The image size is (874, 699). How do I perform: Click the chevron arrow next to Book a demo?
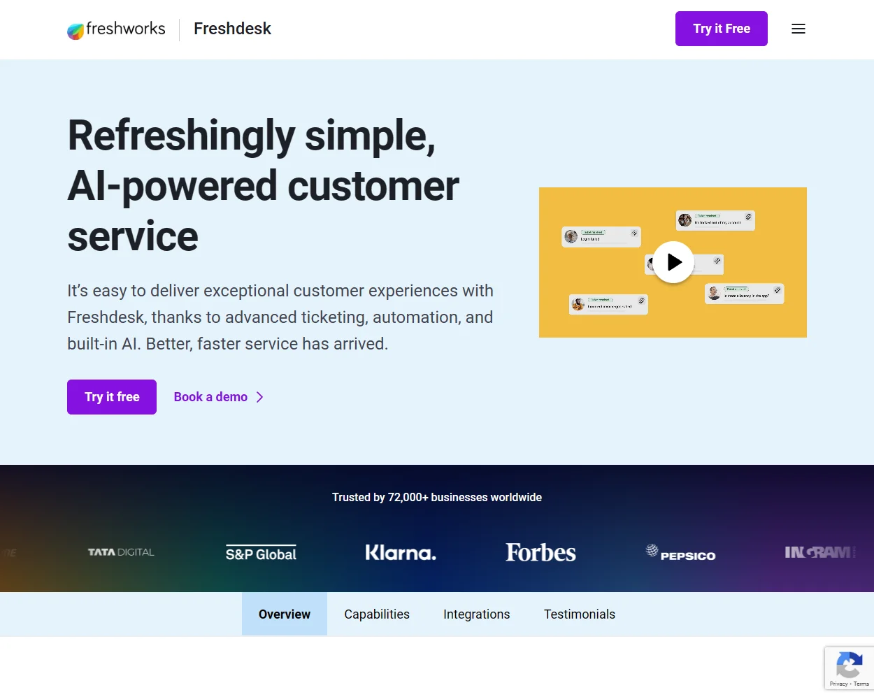coord(259,396)
